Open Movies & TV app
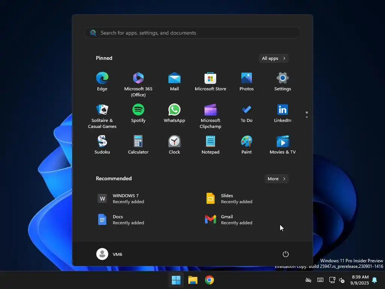The width and height of the screenshot is (385, 289). [x=283, y=145]
